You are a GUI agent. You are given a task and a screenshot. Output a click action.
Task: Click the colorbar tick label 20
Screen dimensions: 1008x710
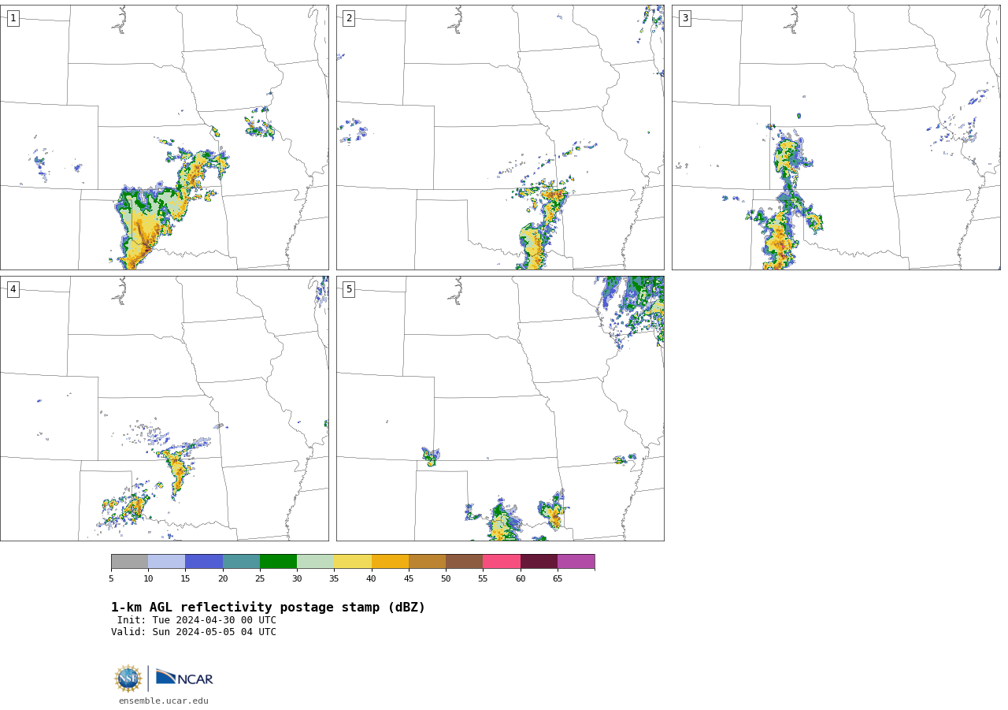[223, 579]
